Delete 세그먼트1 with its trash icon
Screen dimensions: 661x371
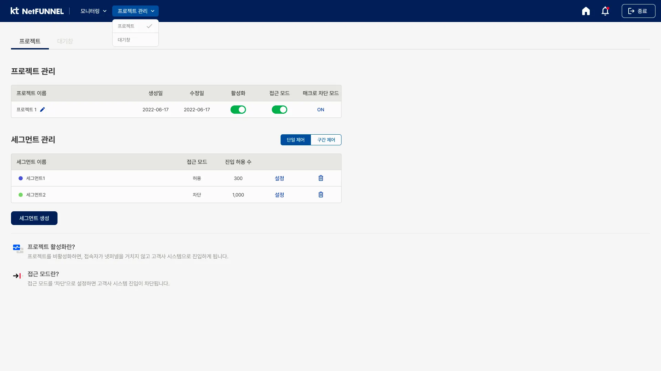pyautogui.click(x=321, y=178)
